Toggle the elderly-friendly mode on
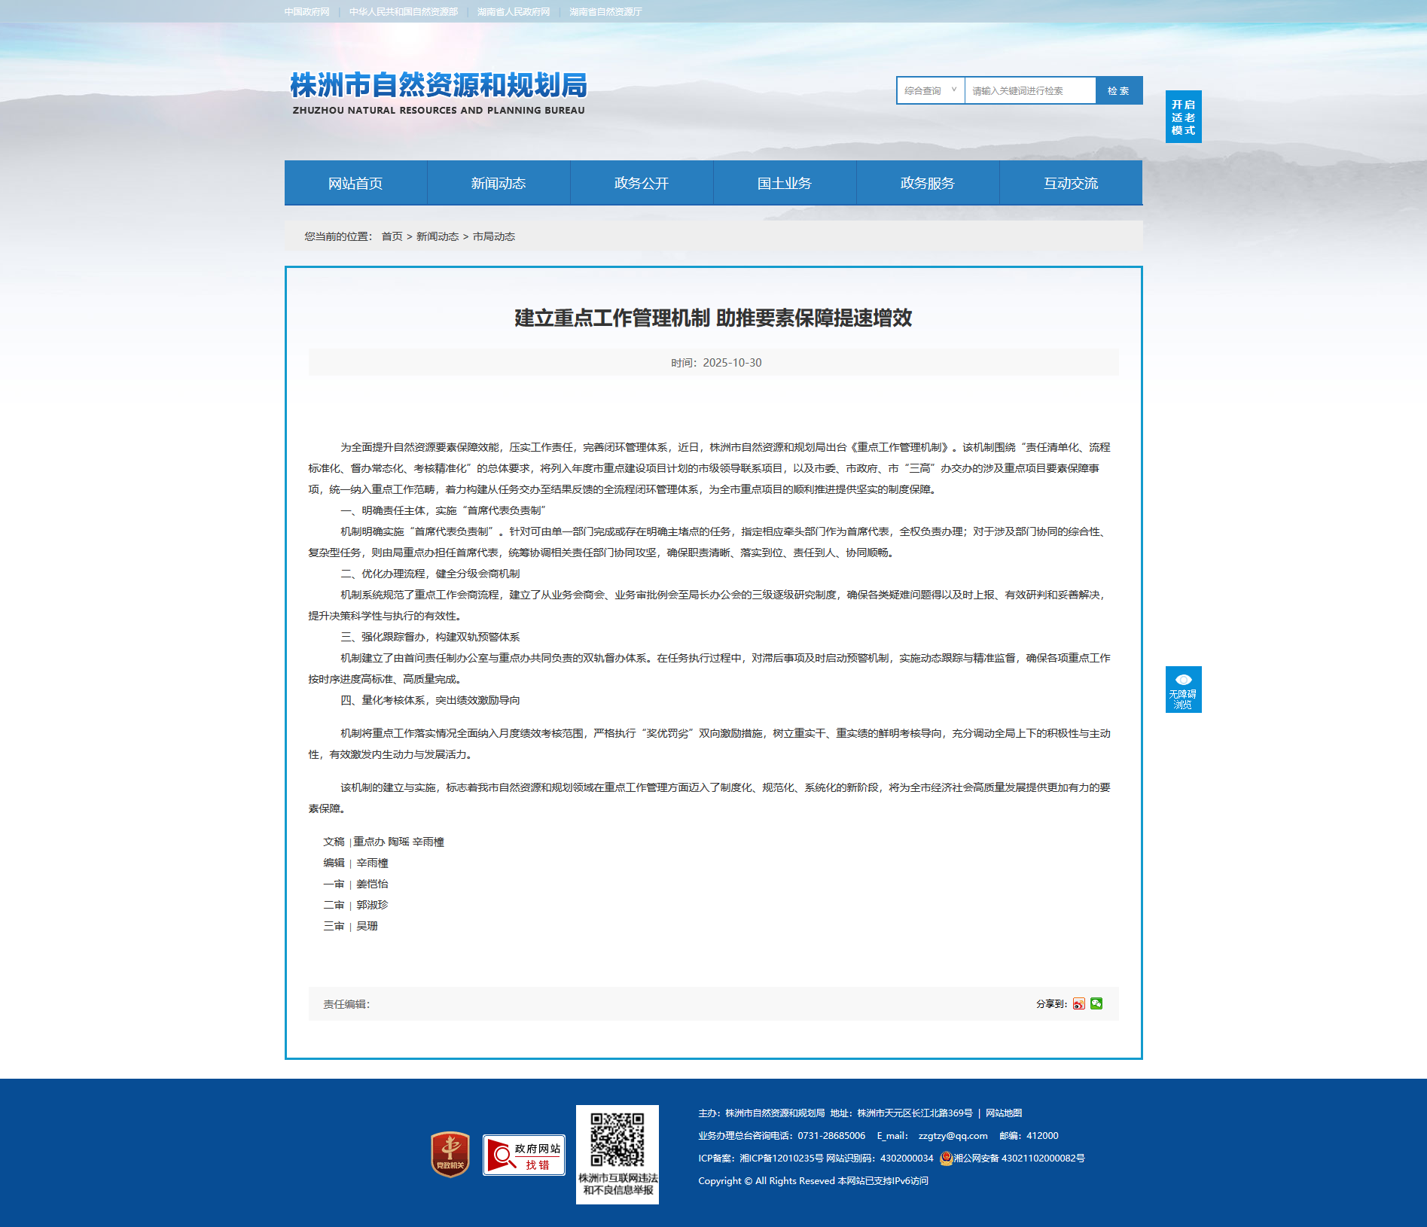This screenshot has height=1227, width=1427. click(1183, 117)
